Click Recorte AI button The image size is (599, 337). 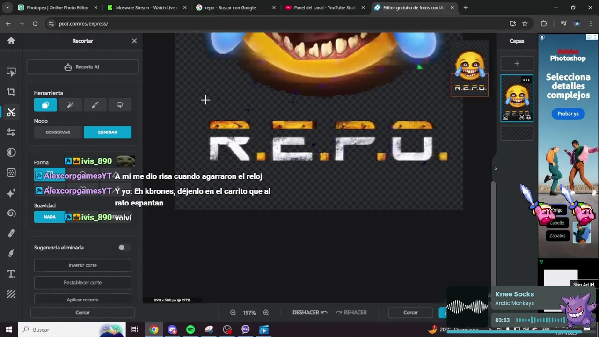click(82, 67)
